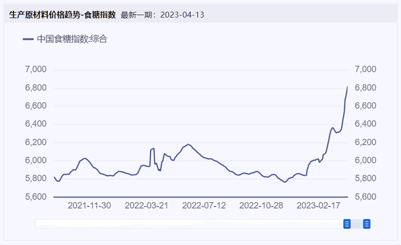Click the chart title 生产原材料价格趋势-食糖指数
This screenshot has width=401, height=245.
pos(62,15)
